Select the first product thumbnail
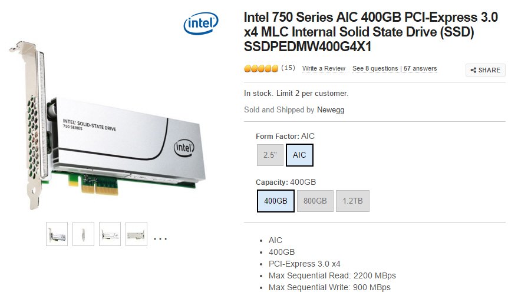Screen dimensions: 508x299 click(57, 234)
